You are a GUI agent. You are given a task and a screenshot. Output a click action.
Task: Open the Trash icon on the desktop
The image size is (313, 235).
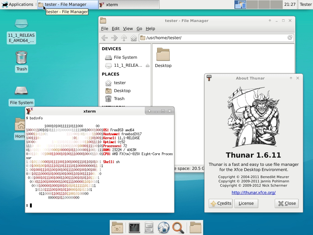[x=21, y=61]
